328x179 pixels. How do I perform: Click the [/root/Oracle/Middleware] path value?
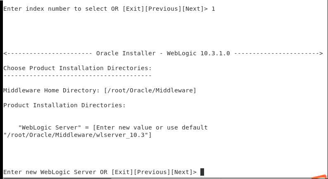(150, 90)
